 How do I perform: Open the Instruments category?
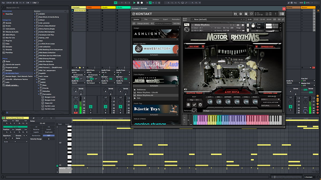point(10,29)
